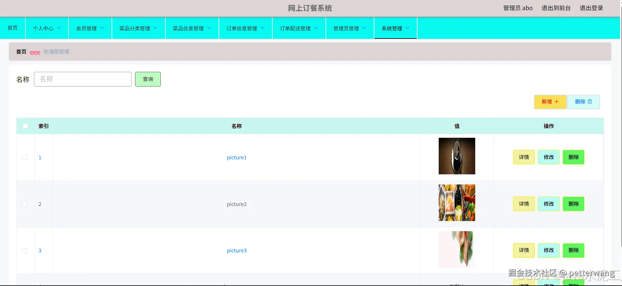Click 详情 for picture1 row
This screenshot has width=622, height=286.
tap(524, 157)
